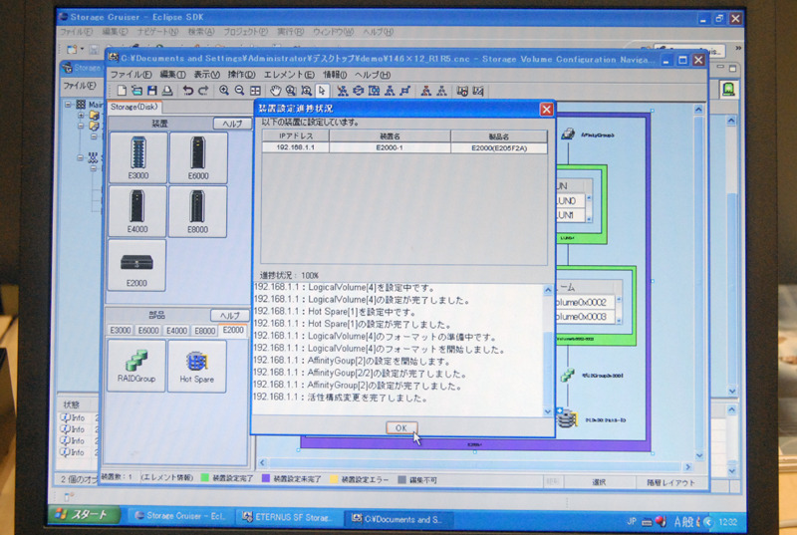This screenshot has width=797, height=535.
Task: Switch to the E8000 parts tab
Action: point(205,331)
